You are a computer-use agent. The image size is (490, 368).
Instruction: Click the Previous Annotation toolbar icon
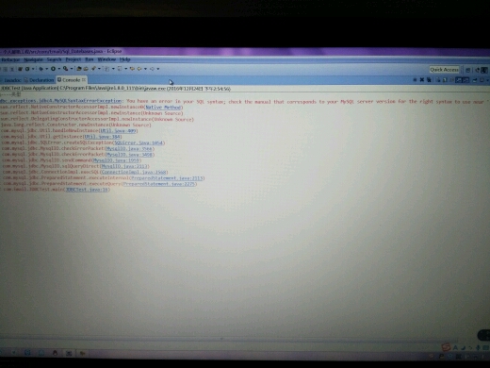coord(120,69)
